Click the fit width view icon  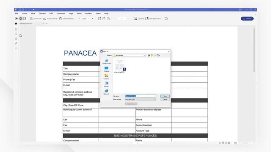tap(108, 19)
